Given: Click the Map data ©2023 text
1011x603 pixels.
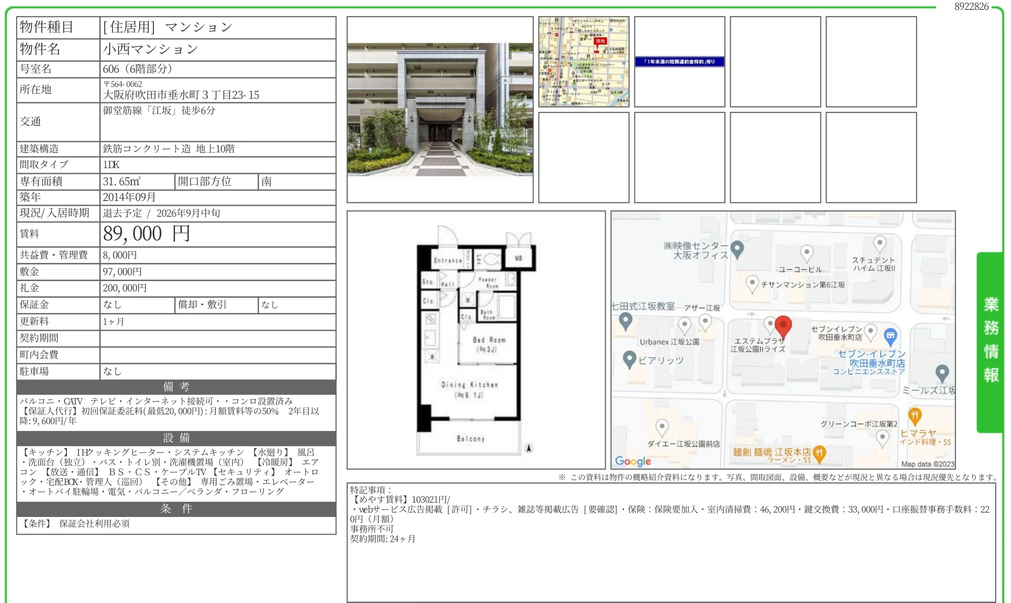Looking at the screenshot, I should [927, 464].
